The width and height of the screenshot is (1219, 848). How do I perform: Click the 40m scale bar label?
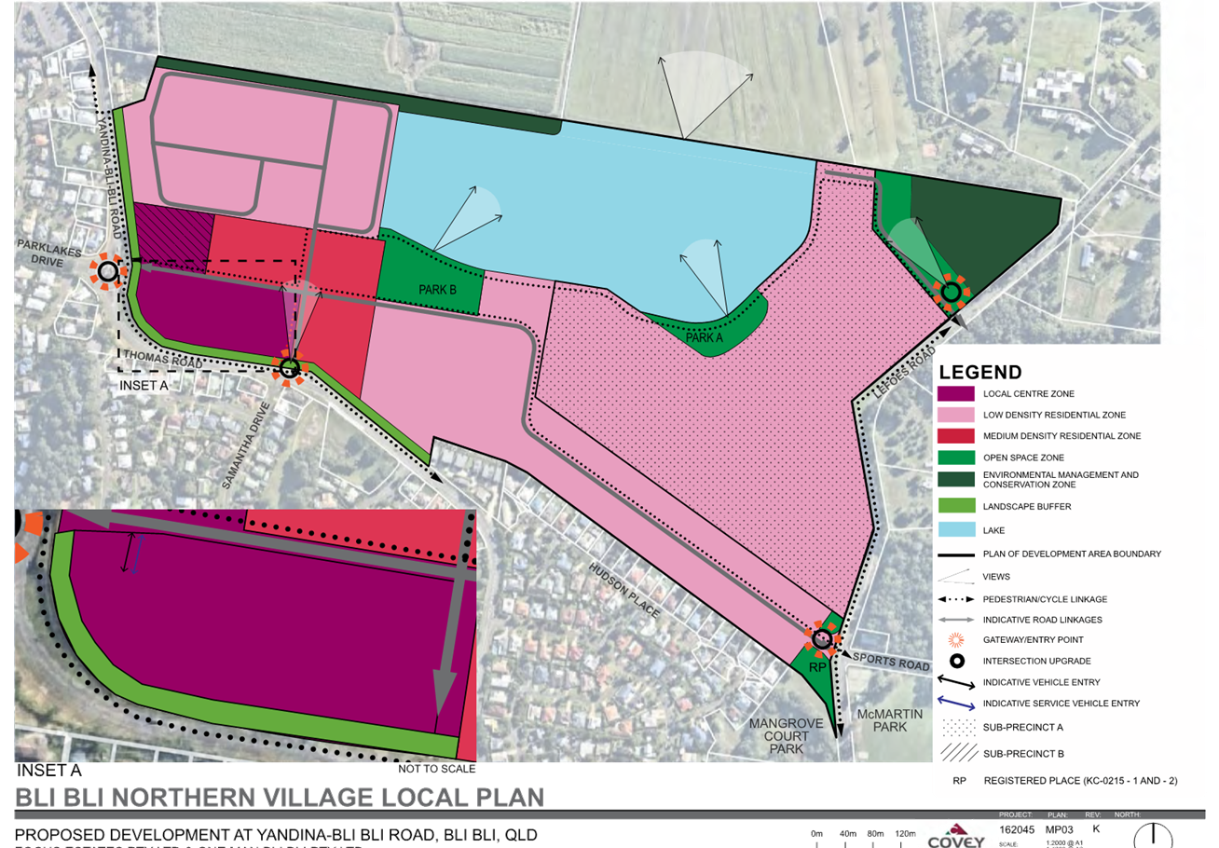click(x=847, y=834)
